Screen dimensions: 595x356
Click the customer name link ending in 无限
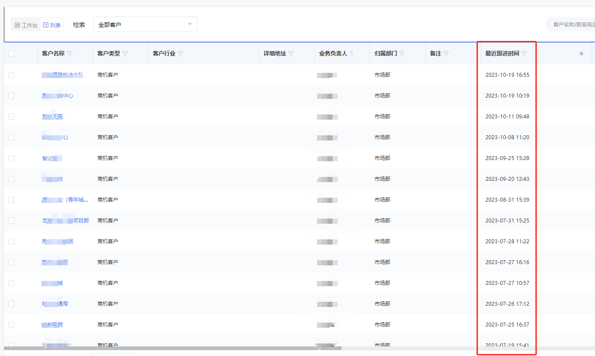click(x=52, y=117)
